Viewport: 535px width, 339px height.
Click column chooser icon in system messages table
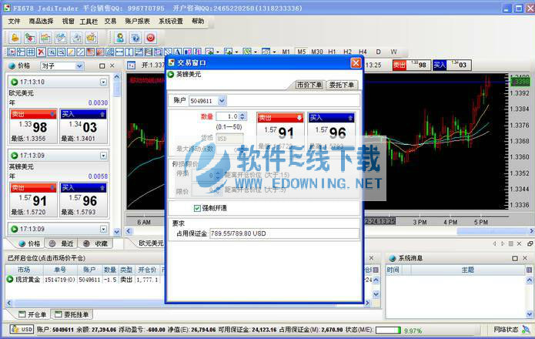(529, 270)
